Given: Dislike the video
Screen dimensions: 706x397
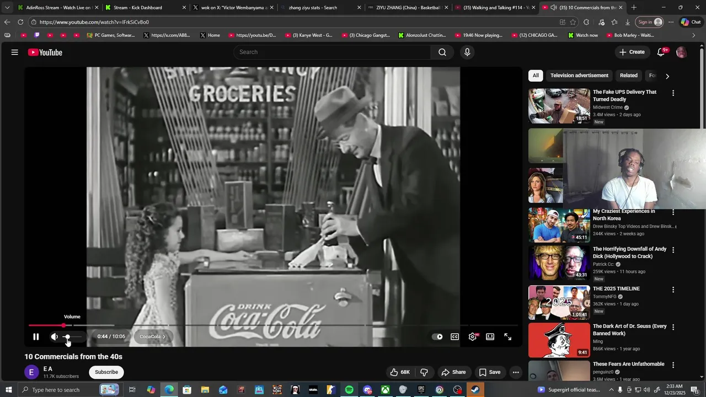Looking at the screenshot, I should point(424,372).
